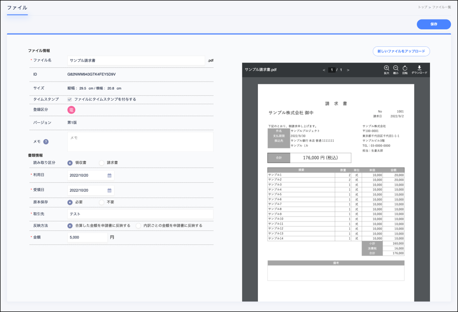Select 請求書 radio button
The width and height of the screenshot is (458, 312).
point(102,163)
